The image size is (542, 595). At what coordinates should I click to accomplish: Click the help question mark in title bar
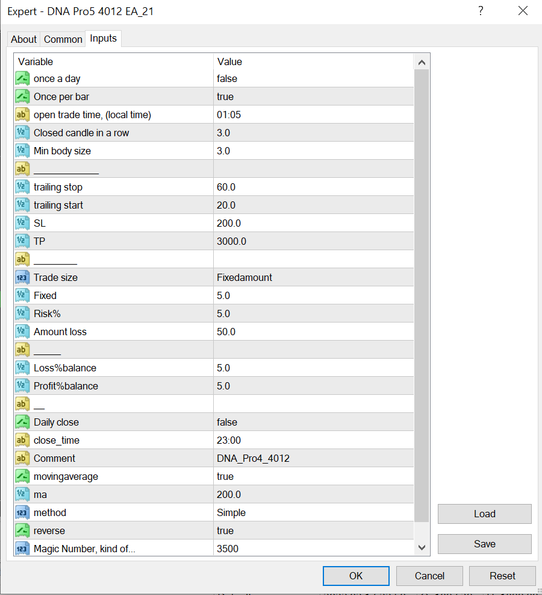[481, 11]
